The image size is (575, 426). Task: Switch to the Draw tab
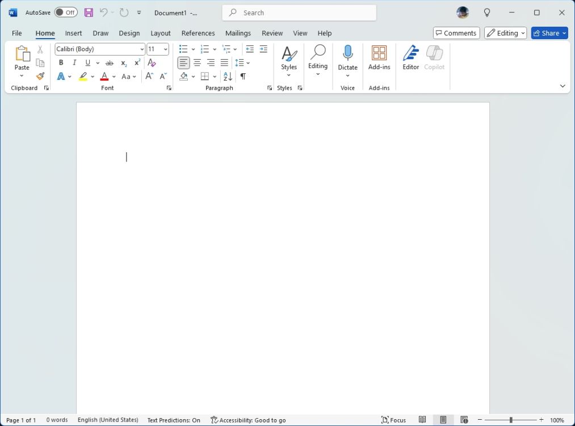pos(100,33)
